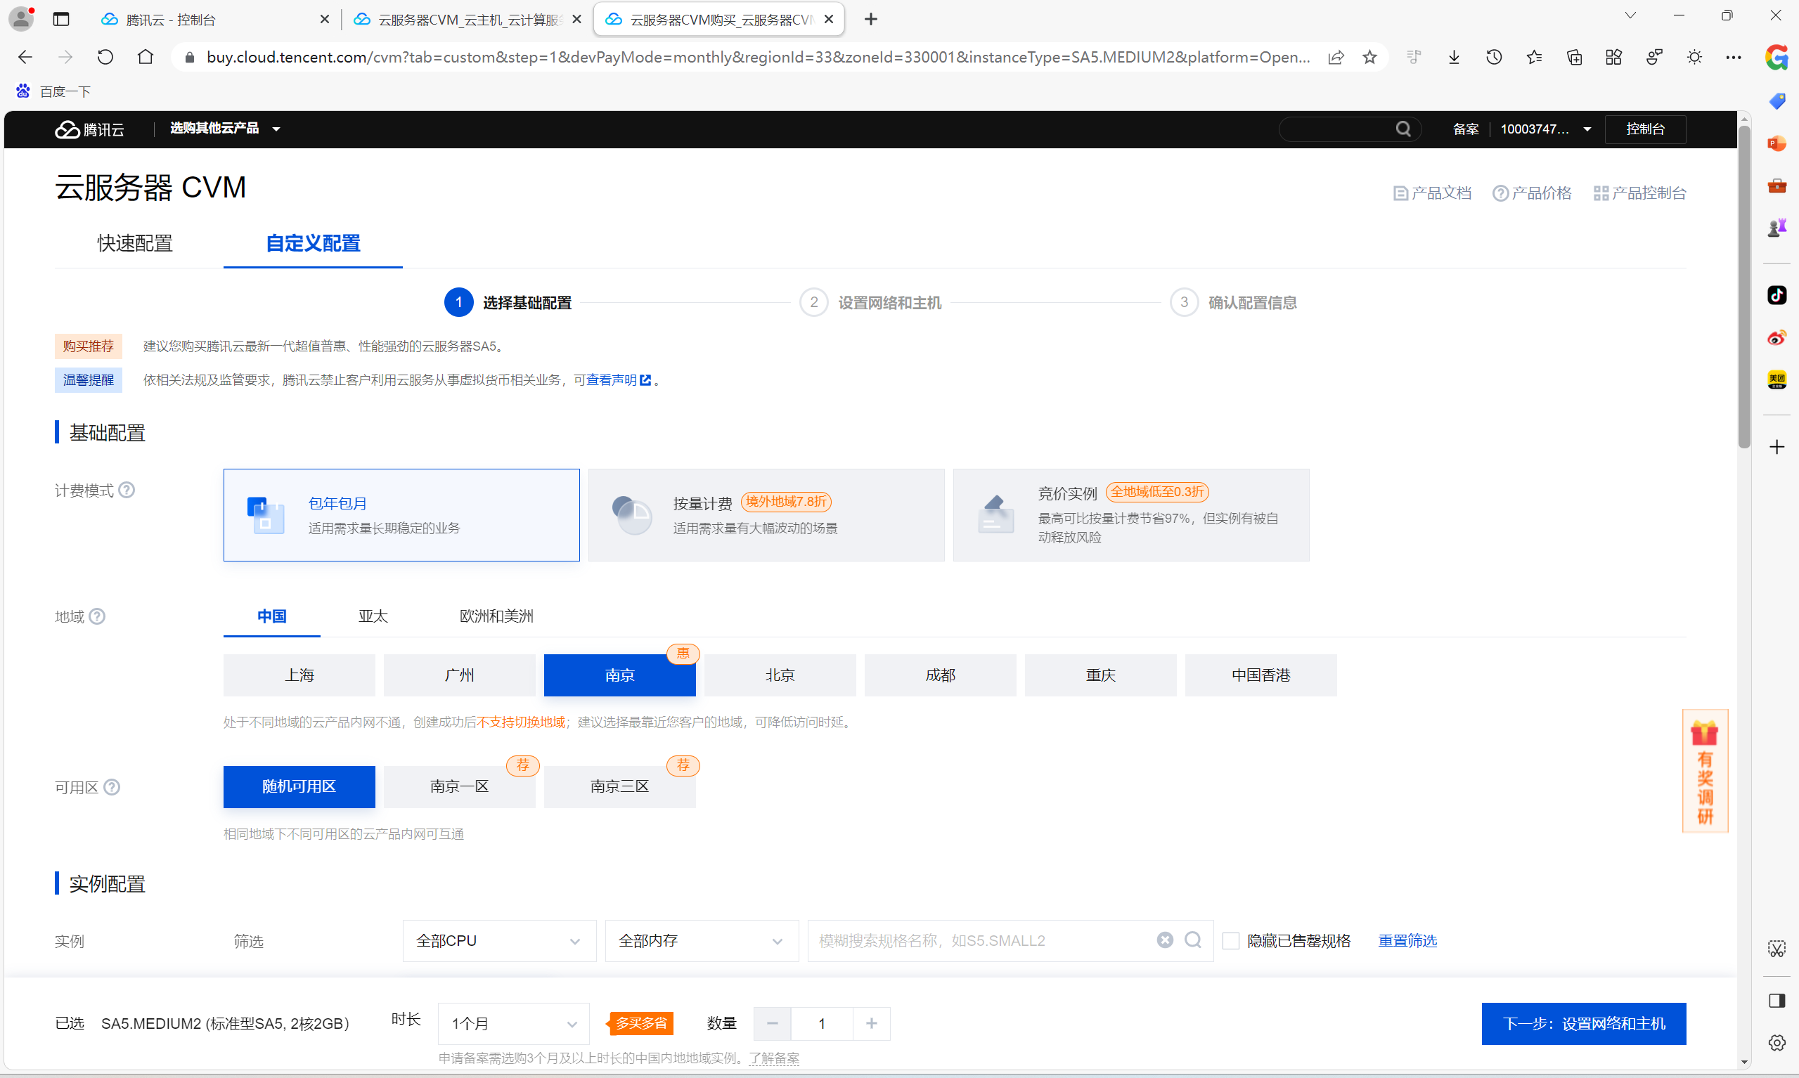Click the spec name search input field
Viewport: 1799px width, 1078px height.
(x=981, y=942)
